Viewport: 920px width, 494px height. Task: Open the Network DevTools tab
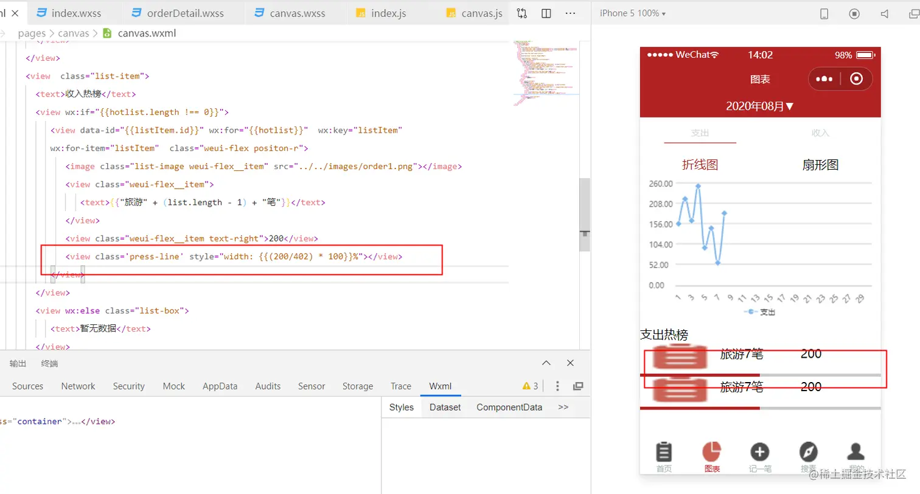[78, 386]
